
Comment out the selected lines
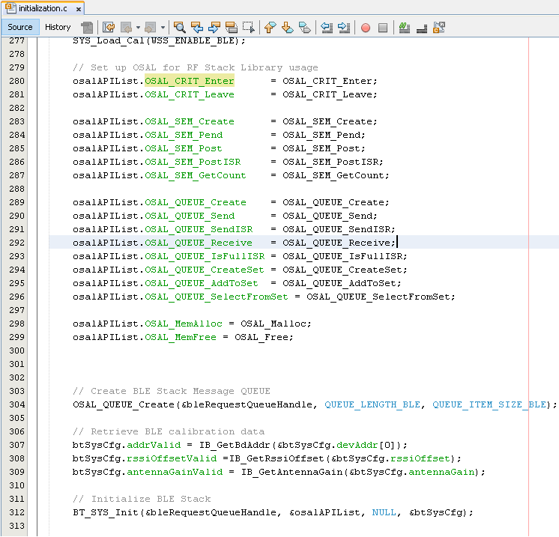[x=405, y=28]
